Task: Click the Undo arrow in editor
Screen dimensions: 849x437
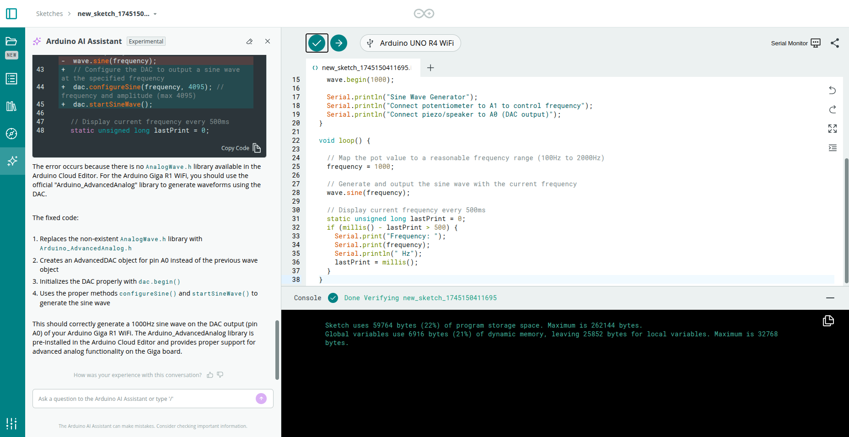Action: tap(832, 90)
